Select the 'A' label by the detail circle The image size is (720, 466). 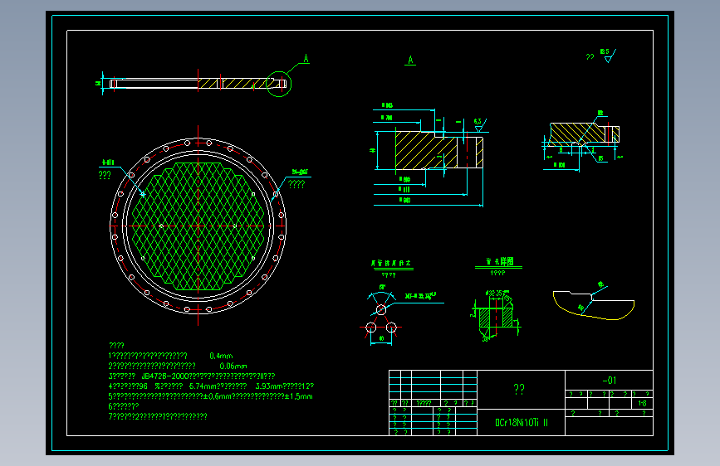pos(306,59)
